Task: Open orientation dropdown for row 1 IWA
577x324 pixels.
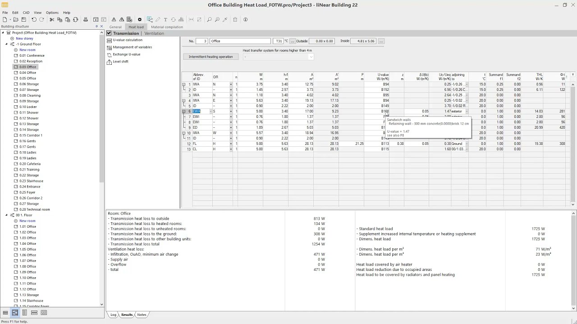Action: click(x=231, y=84)
